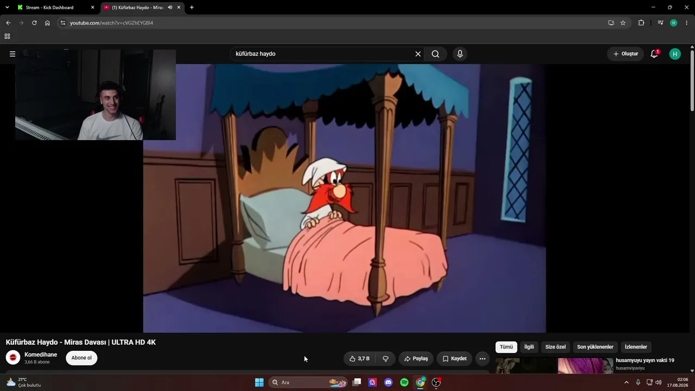Save the video with Kaydet
Screen dimensions: 695x391
point(454,358)
